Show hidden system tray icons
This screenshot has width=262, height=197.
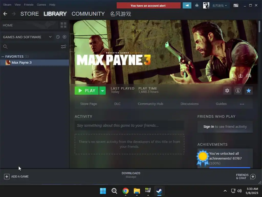click(x=225, y=191)
